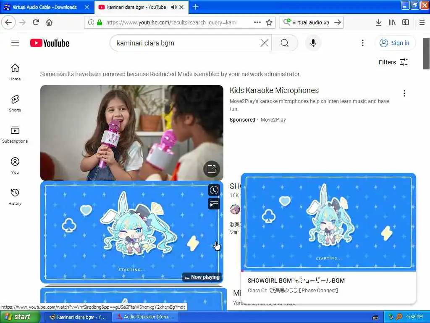Open the Shorts sidebar item
The image size is (430, 323).
15,103
